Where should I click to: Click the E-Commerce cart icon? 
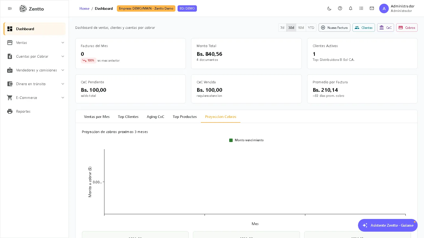pyautogui.click(x=10, y=98)
